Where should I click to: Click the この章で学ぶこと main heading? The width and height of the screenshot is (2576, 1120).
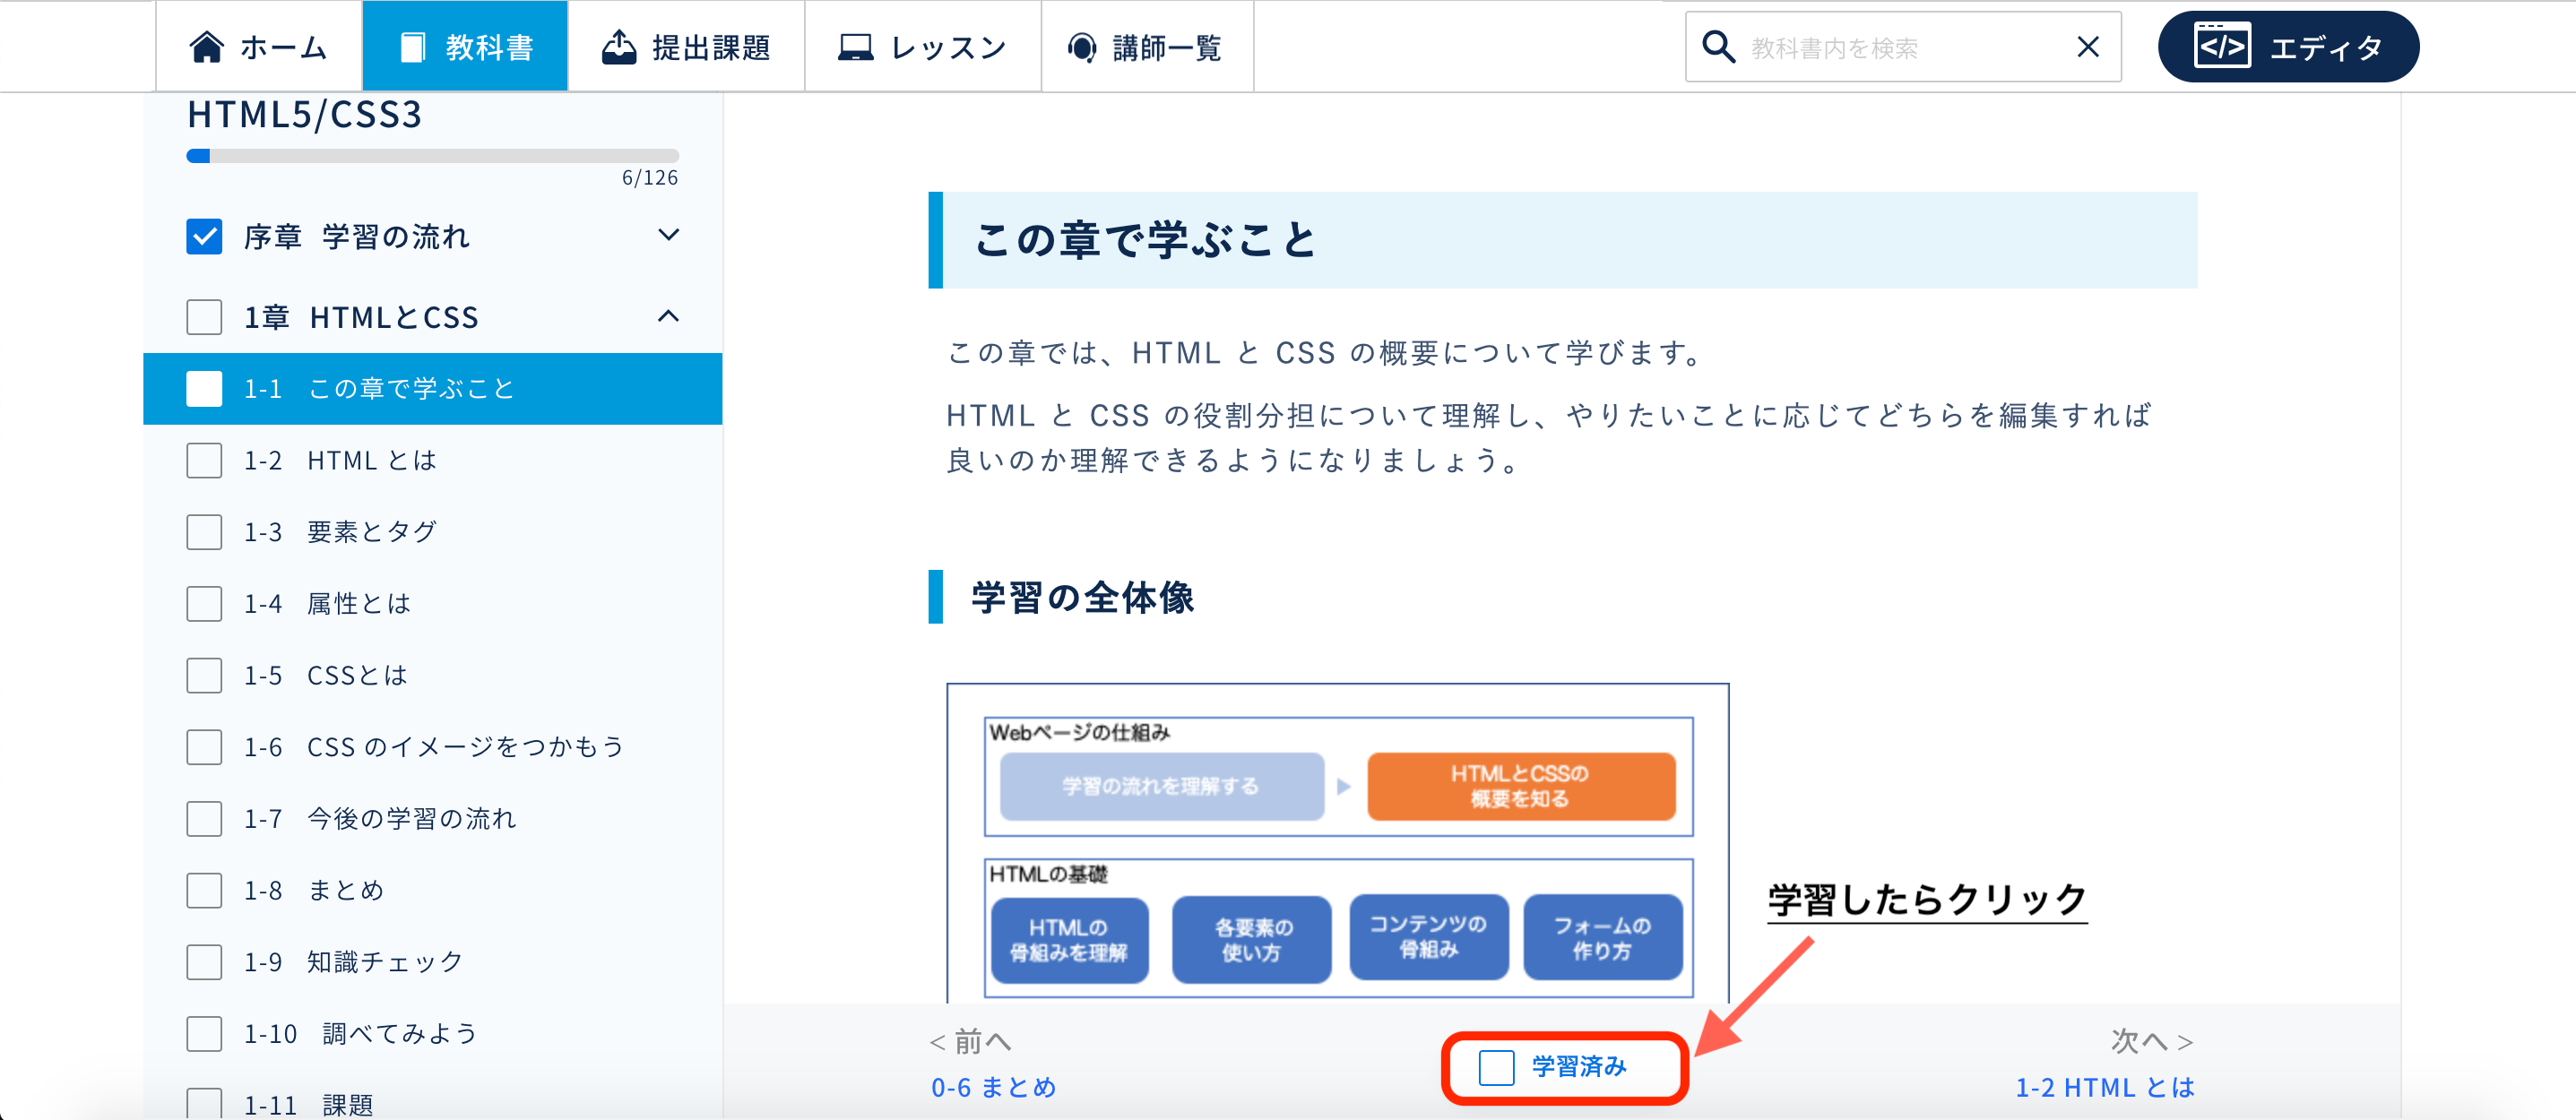1145,240
